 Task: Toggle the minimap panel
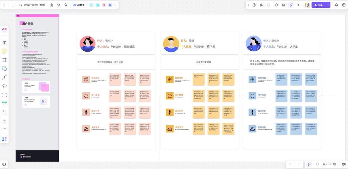(x=344, y=164)
